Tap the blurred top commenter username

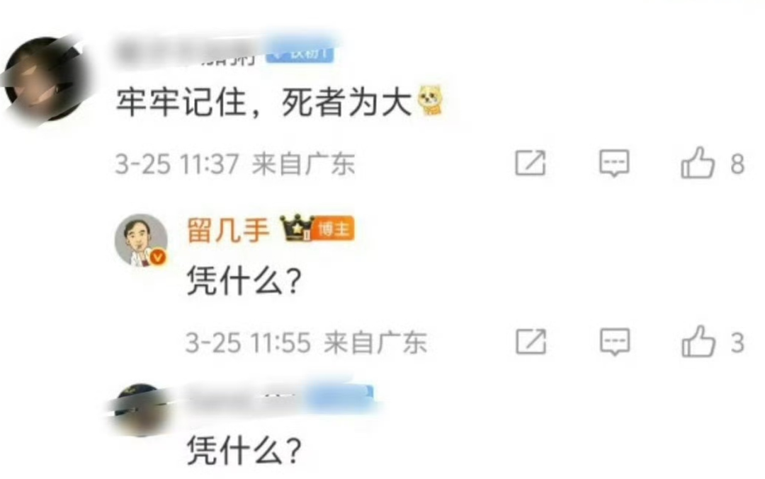188,54
